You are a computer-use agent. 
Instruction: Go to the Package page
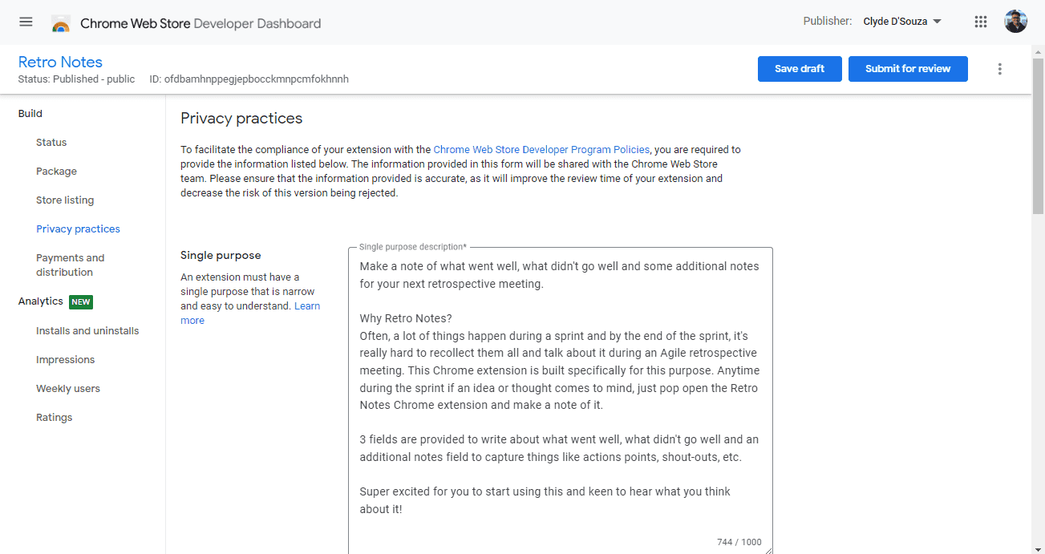click(x=56, y=172)
